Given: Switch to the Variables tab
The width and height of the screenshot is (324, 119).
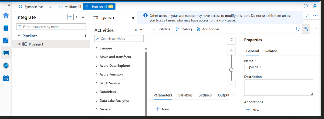Looking at the screenshot, I should point(185,95).
